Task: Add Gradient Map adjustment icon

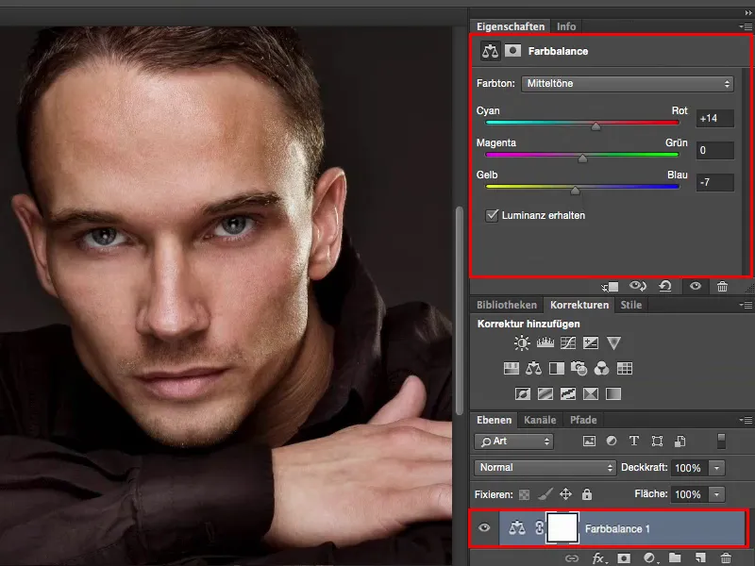Action: click(x=612, y=394)
